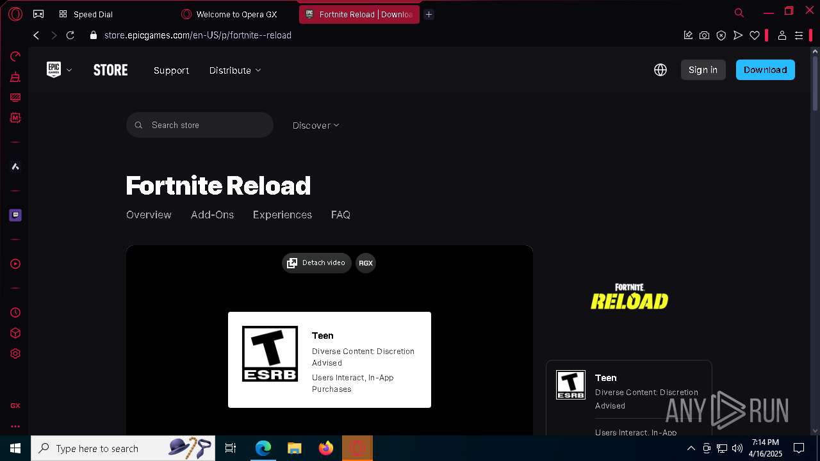Take a snapshot with camera icon
820x461 pixels.
[x=705, y=35]
